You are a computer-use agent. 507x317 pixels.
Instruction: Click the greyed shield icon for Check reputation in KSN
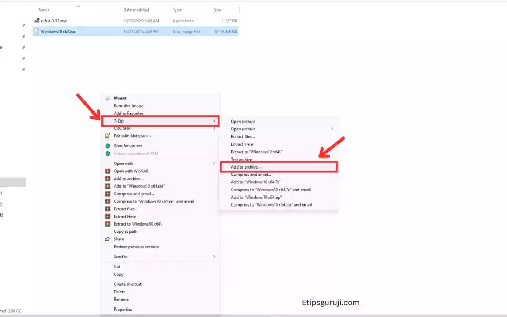coord(108,153)
